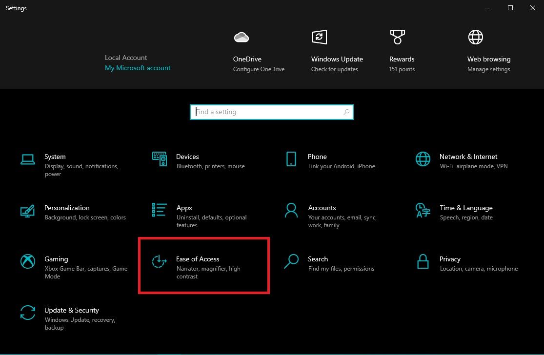Open the Update & Security arrows icon
The width and height of the screenshot is (544, 355).
pos(28,313)
